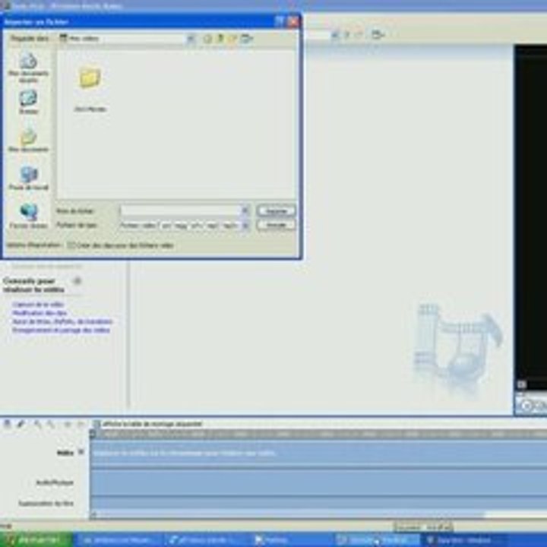Open Poste de travail in the places bar
The height and width of the screenshot is (547, 547).
29,178
